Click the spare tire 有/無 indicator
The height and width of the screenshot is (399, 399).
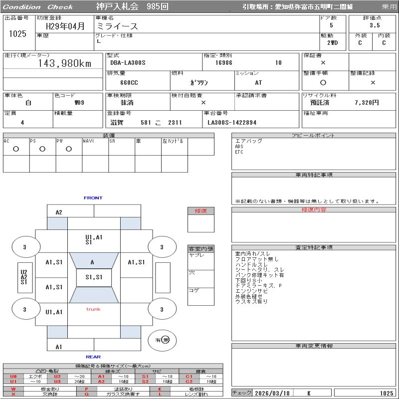(x=162, y=340)
